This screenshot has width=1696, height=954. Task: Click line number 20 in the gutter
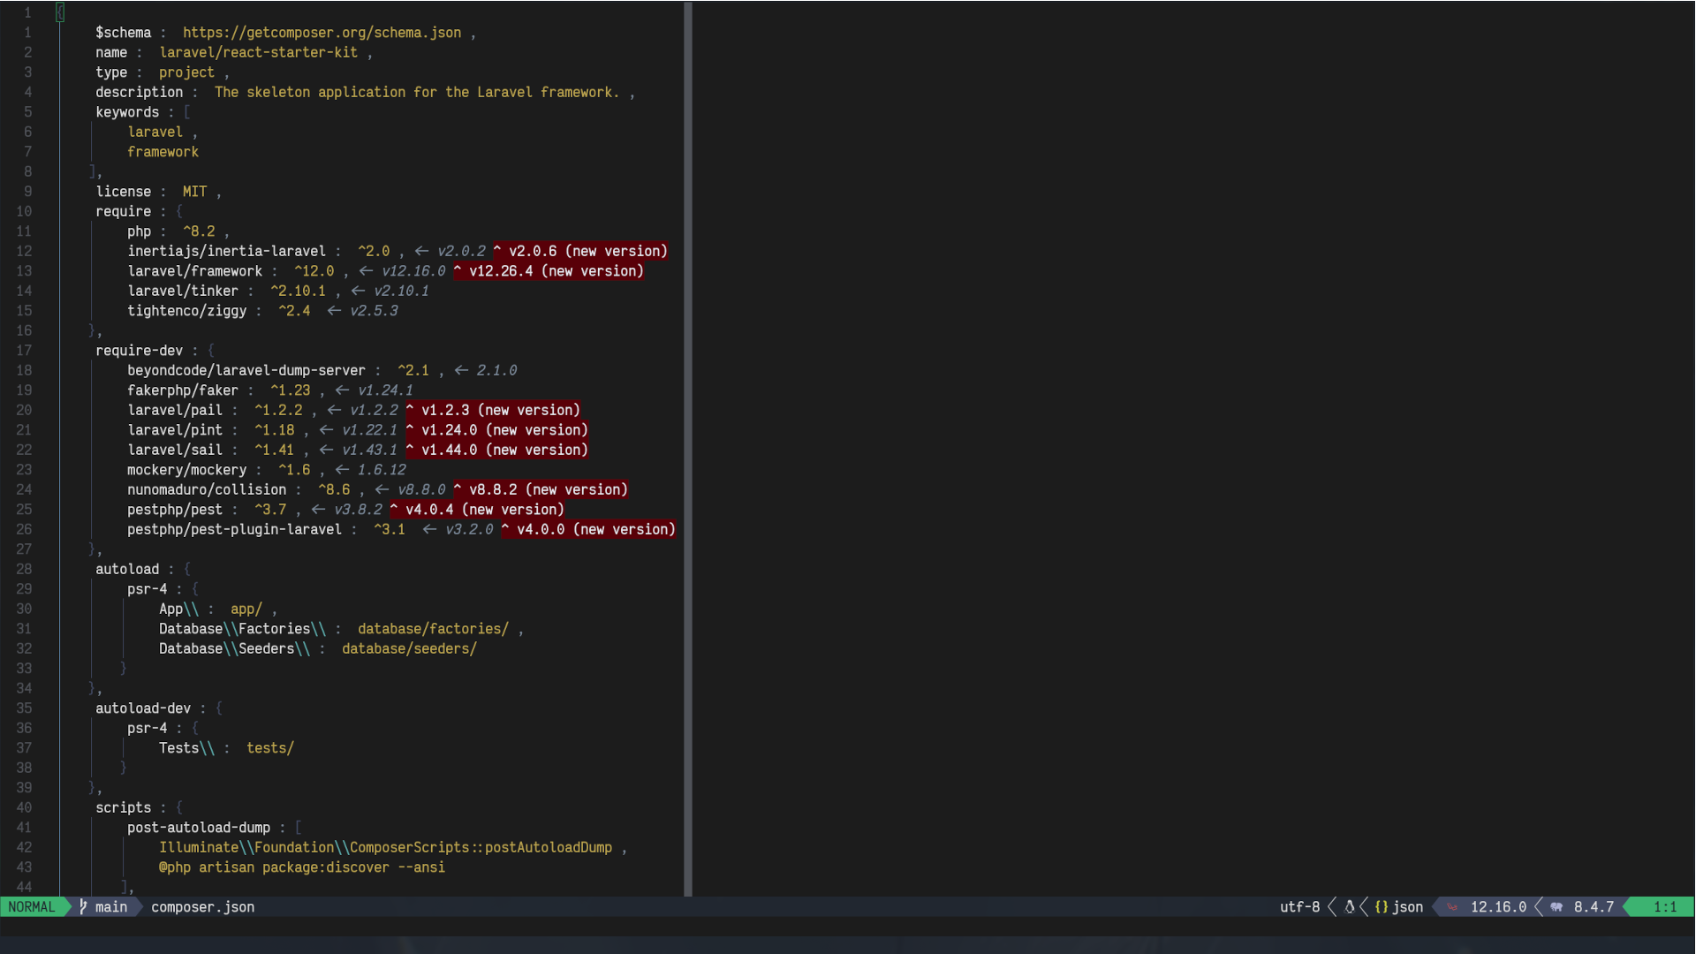[24, 410]
